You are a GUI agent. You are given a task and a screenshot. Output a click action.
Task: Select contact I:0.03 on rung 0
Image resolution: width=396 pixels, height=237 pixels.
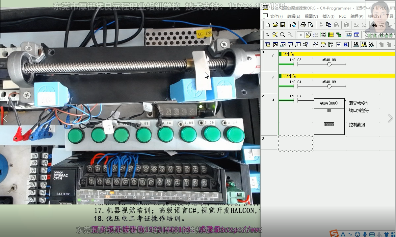[296, 64]
